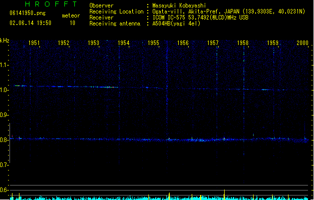Image resolution: width=314 pixels, height=200 pixels.
Task: Click the meteor count value 10
Action: click(x=72, y=23)
